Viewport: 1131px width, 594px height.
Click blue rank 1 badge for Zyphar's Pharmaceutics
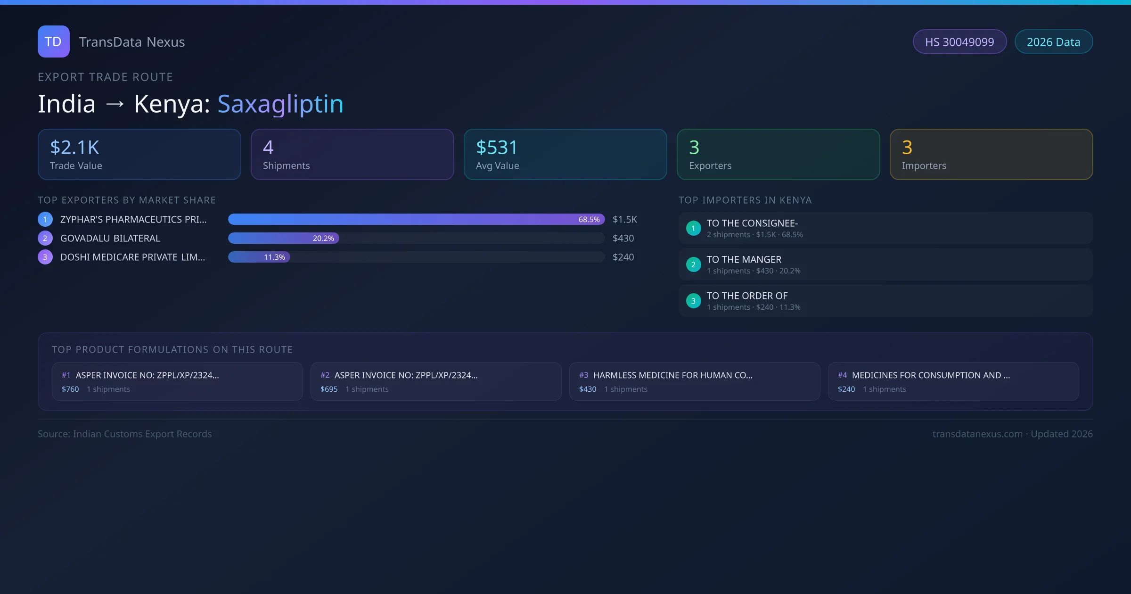tap(45, 219)
